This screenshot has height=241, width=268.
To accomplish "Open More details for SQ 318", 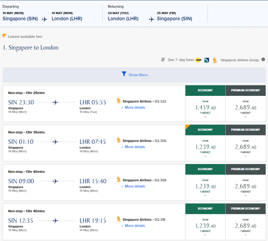I will [x=135, y=226].
